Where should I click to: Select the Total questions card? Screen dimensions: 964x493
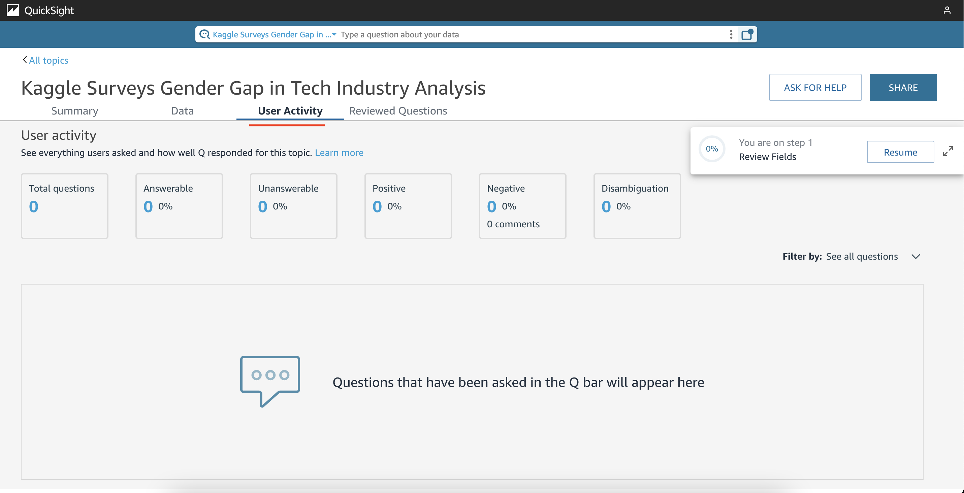[64, 206]
